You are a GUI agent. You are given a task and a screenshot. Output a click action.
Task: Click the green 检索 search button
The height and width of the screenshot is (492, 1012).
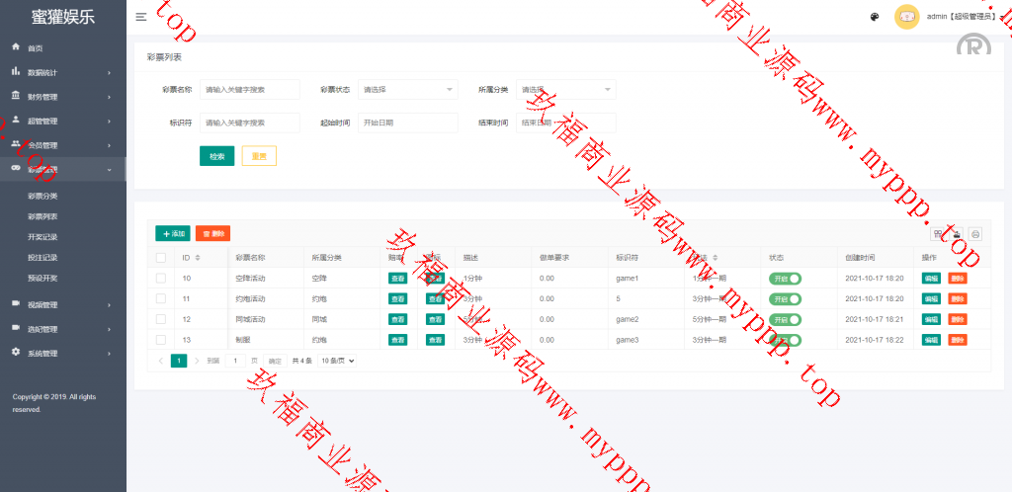216,156
